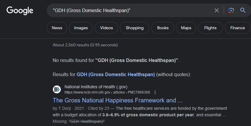Select the Books filter
Screen dimensions: 251x126
point(163,28)
